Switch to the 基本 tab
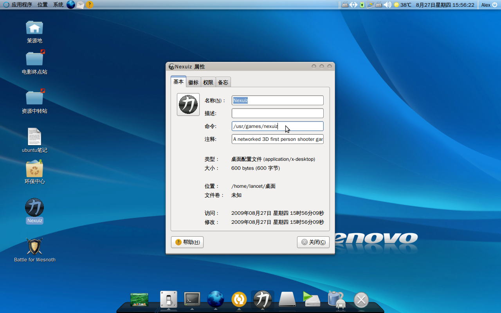 tap(178, 81)
